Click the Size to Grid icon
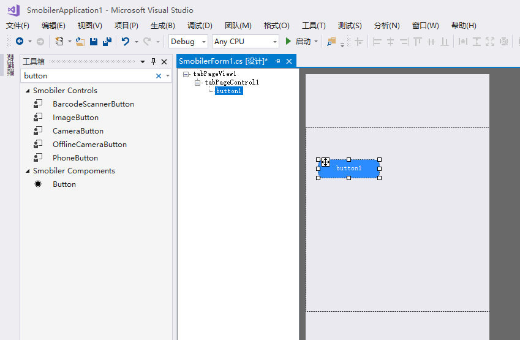The width and height of the screenshot is (520, 340). [503, 42]
